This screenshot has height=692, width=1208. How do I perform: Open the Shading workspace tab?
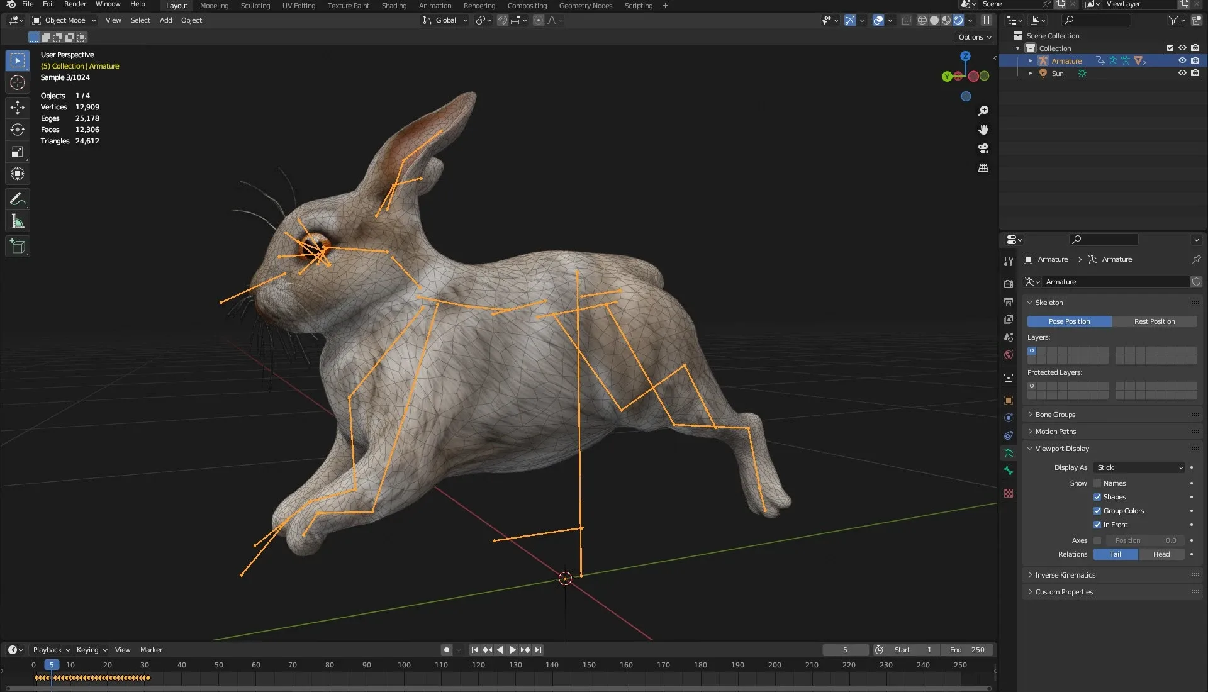click(x=394, y=5)
